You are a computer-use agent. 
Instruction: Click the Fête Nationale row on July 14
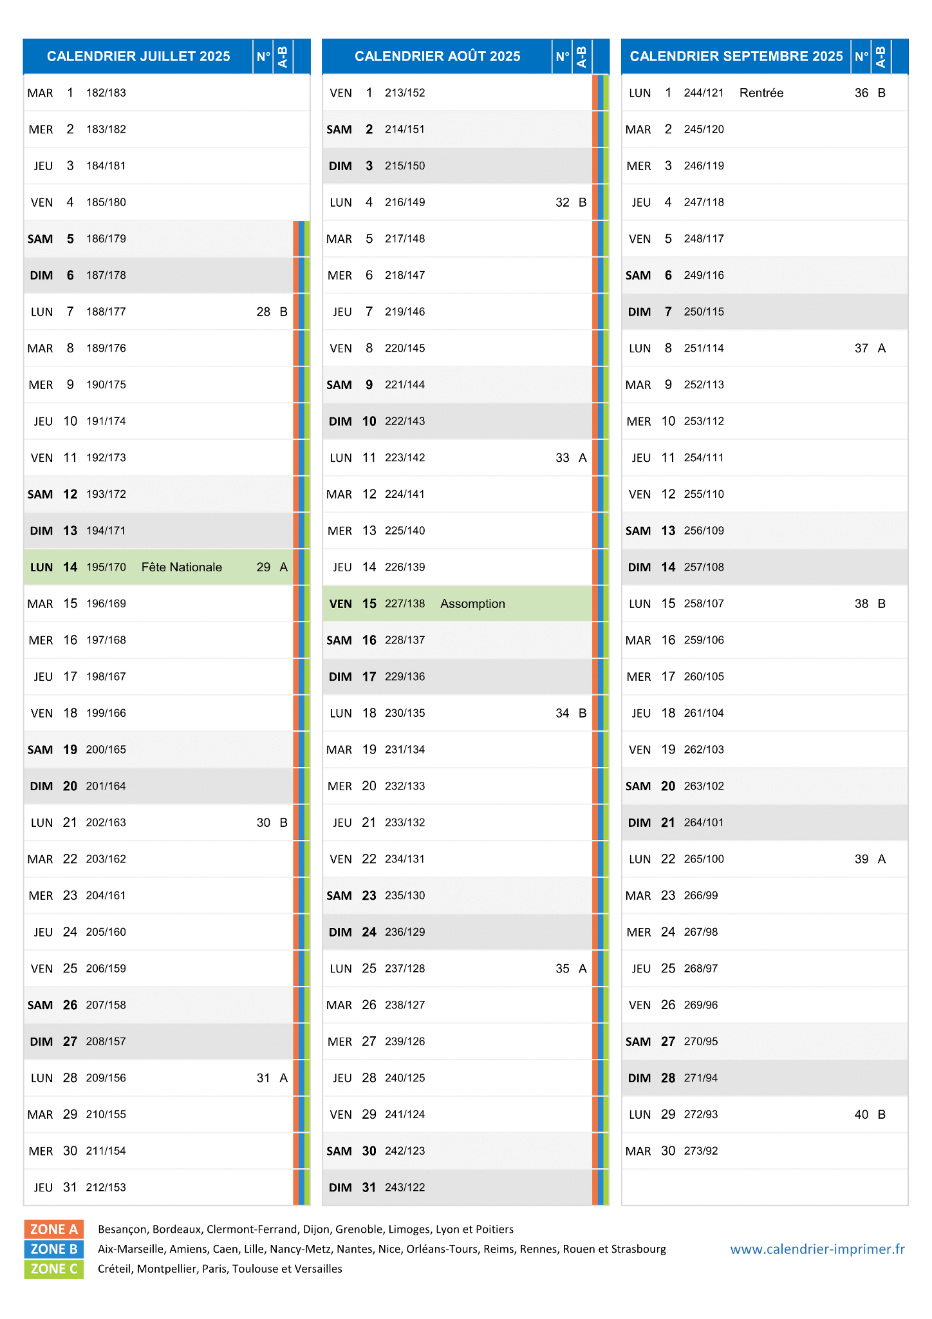[158, 567]
